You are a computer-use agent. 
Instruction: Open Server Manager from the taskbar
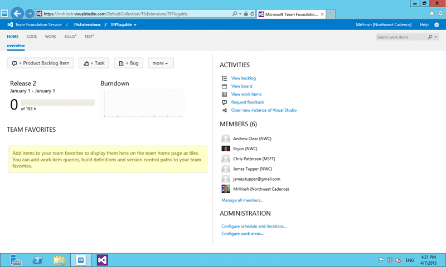16,260
